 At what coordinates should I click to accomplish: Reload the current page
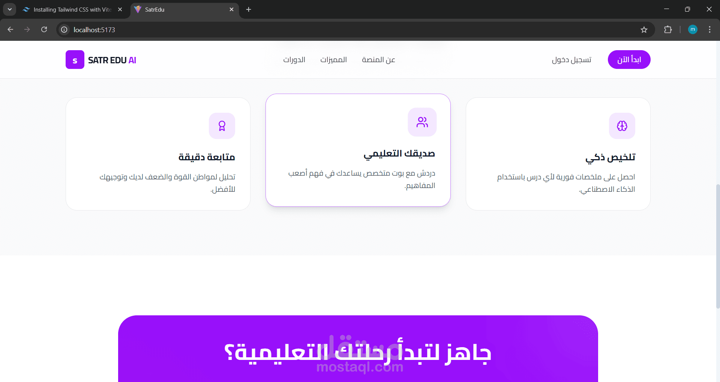pos(44,30)
